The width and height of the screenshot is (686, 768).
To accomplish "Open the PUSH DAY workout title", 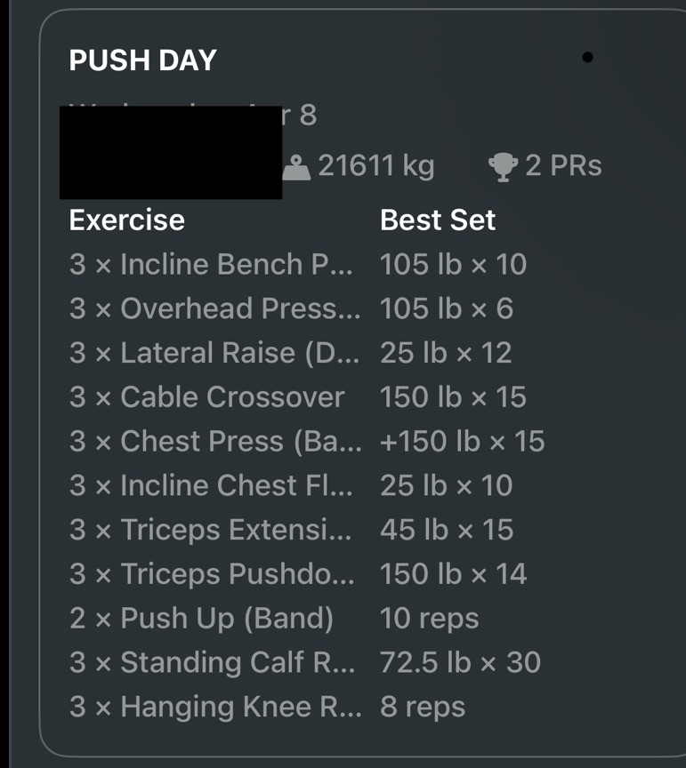I will [142, 60].
